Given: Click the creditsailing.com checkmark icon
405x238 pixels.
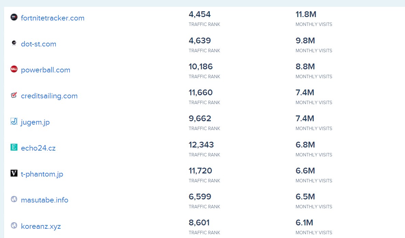Looking at the screenshot, I should click(14, 95).
